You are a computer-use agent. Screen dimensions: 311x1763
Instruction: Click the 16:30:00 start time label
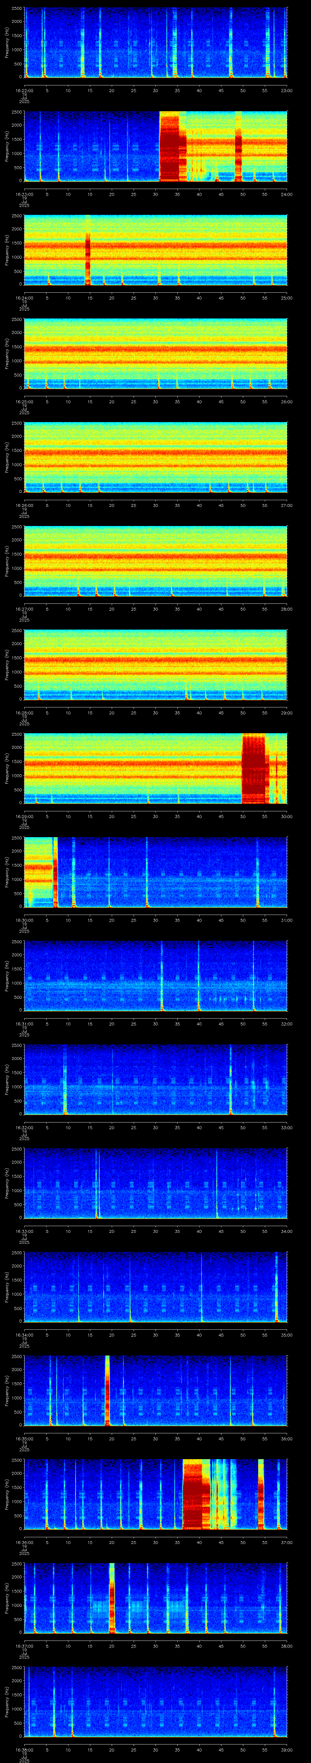pyautogui.click(x=24, y=920)
